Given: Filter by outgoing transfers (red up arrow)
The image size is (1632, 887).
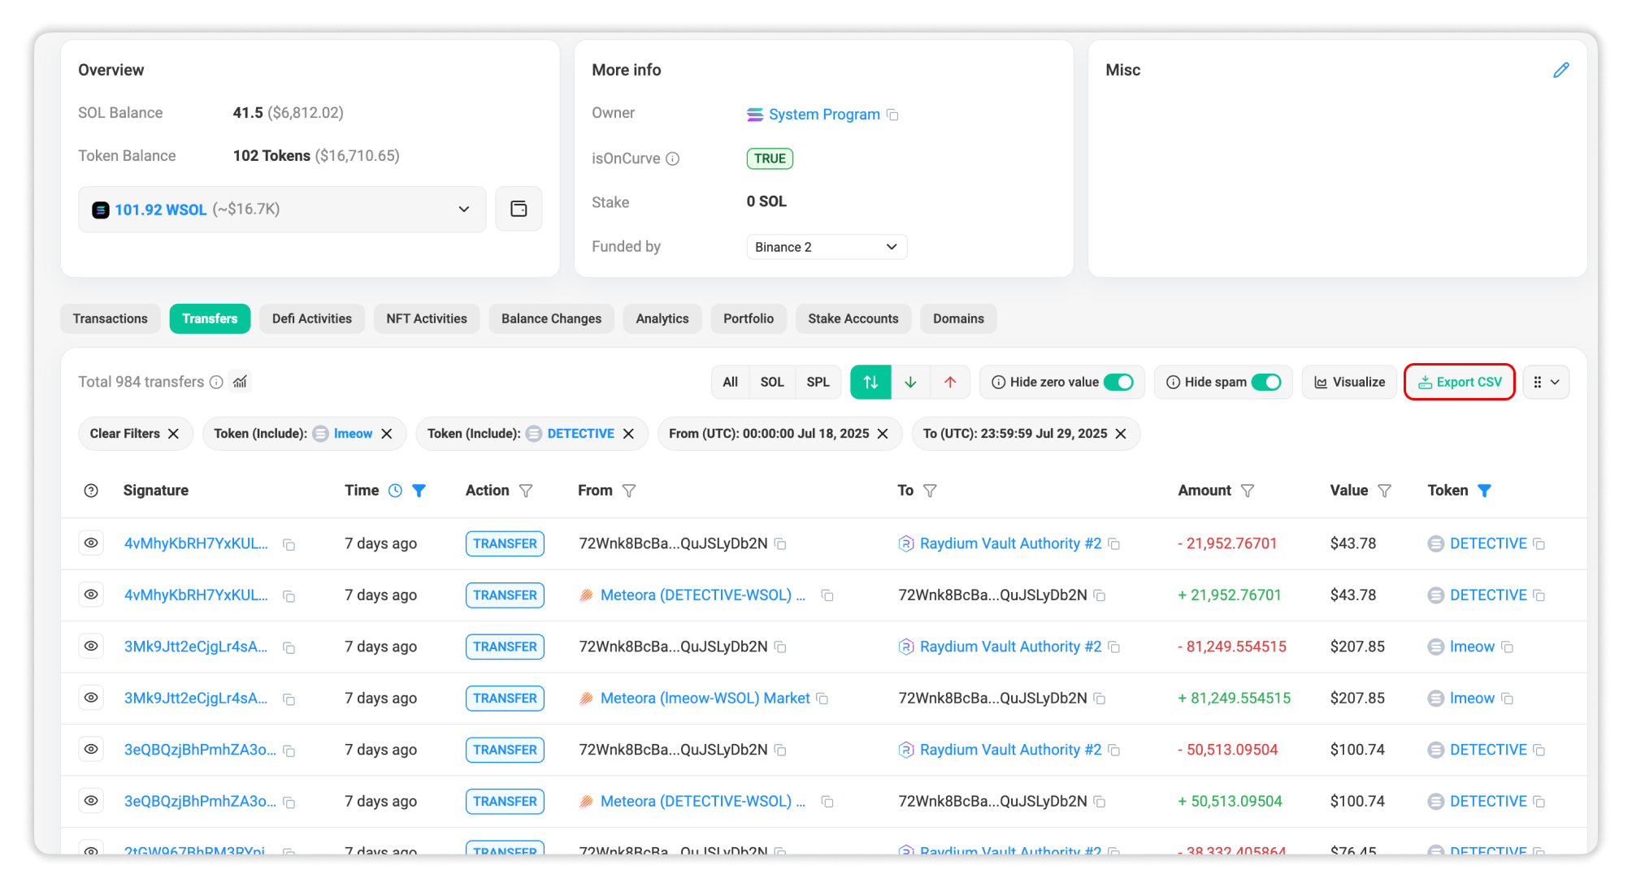Looking at the screenshot, I should click(950, 382).
